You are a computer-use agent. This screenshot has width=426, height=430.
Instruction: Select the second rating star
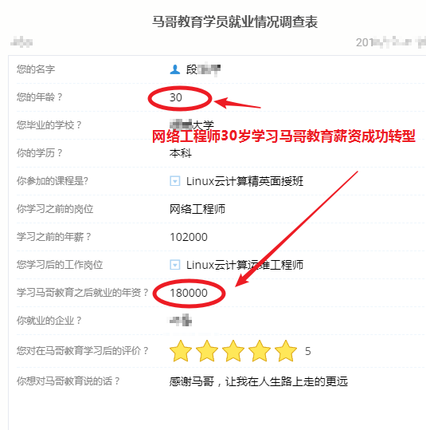point(207,351)
